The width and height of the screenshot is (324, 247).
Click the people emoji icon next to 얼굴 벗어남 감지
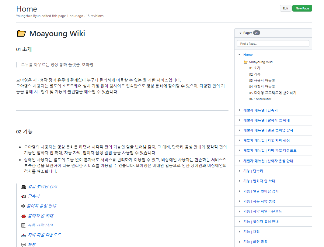[x=23, y=187]
